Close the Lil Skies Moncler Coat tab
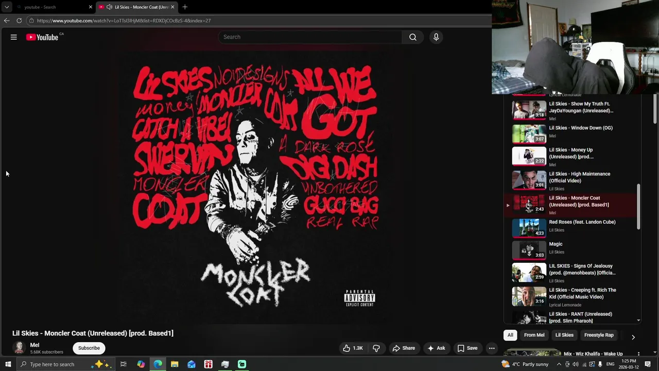Screen dimensions: 659x371 (172, 7)
